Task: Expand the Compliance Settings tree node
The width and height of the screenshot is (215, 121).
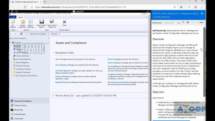Action: tap(11, 69)
